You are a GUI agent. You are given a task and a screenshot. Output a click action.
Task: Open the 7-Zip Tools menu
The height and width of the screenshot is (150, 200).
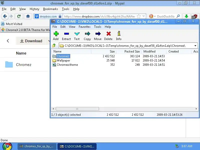pyautogui.click(x=97, y=27)
